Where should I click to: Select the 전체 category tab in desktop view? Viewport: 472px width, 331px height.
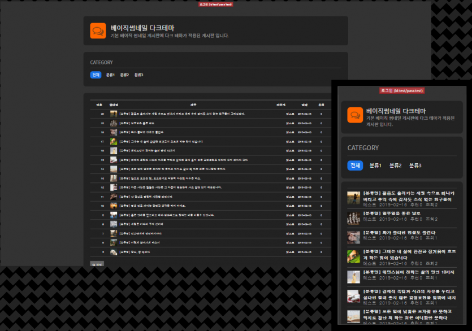pos(96,75)
